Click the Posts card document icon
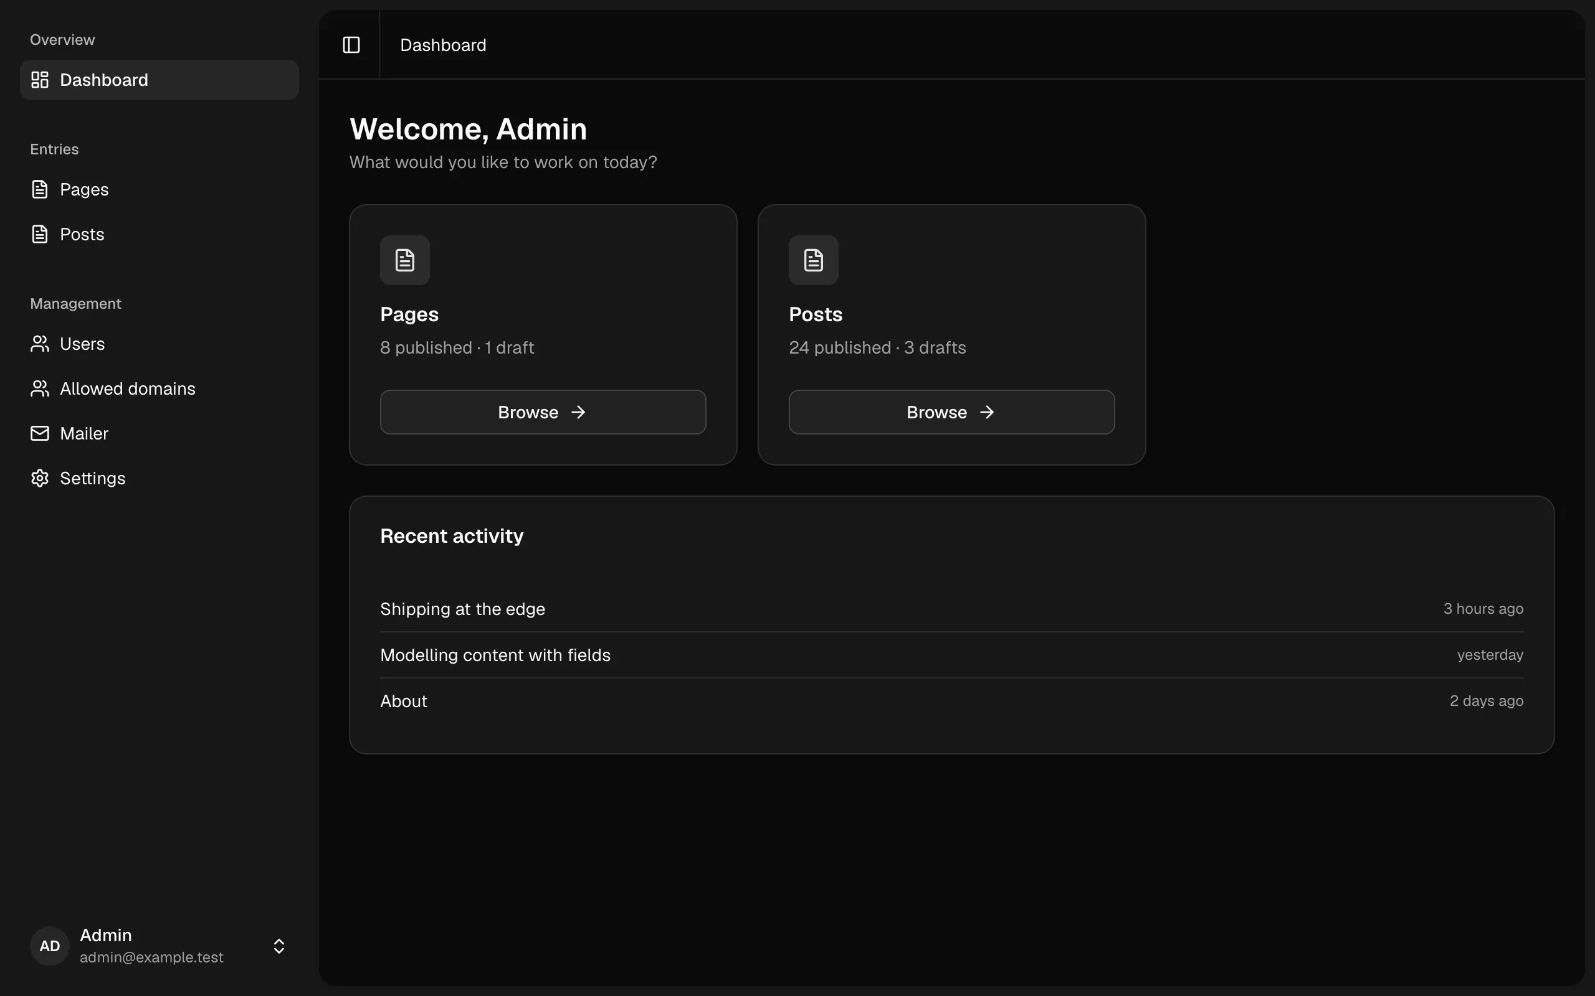 click(813, 260)
